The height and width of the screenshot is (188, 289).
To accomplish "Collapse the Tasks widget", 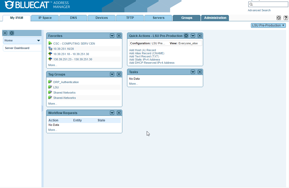I will pyautogui.click(x=193, y=72).
